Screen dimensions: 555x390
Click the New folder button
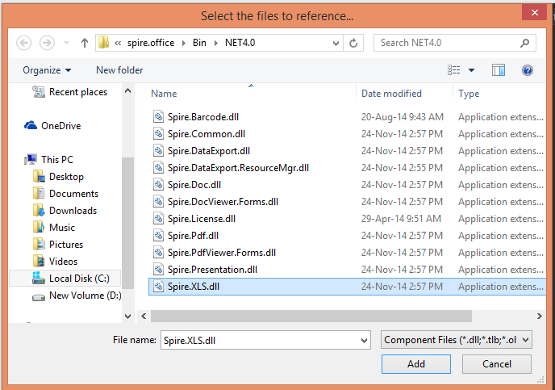pos(119,70)
